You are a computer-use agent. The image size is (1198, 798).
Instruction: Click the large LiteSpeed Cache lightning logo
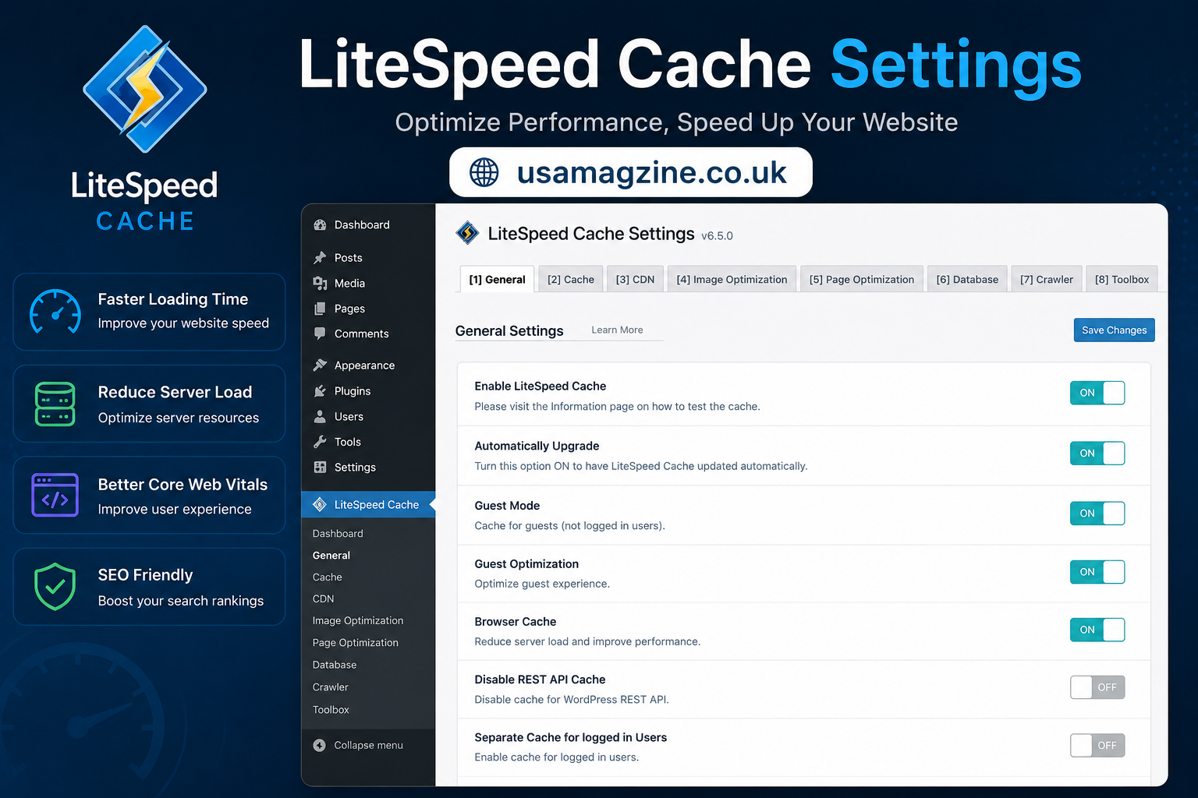145,89
